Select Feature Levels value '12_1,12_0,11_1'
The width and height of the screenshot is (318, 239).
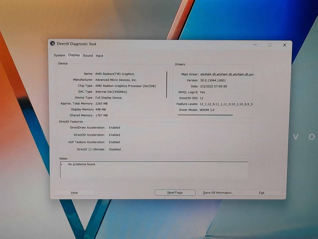211,104
